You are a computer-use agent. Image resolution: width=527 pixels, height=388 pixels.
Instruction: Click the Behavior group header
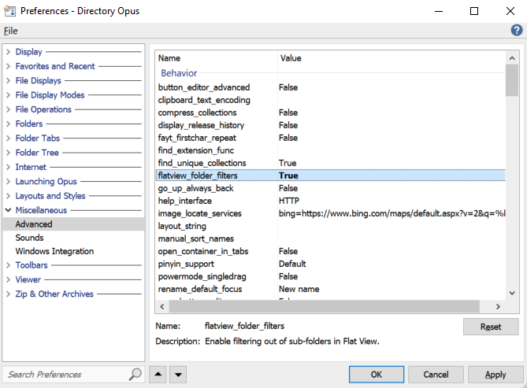179,73
